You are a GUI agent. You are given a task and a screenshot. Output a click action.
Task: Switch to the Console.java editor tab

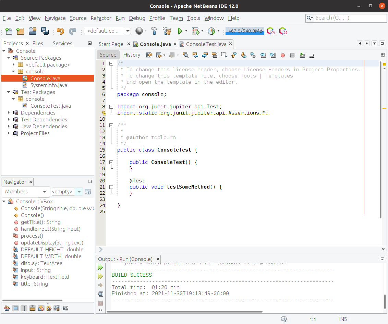click(155, 44)
